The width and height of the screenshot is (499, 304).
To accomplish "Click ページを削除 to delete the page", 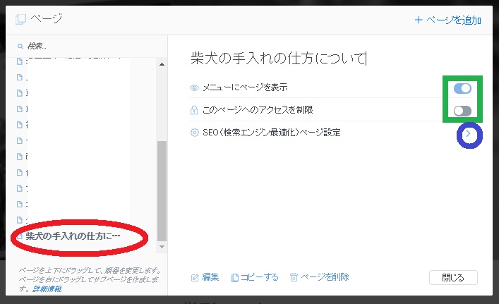I will (319, 277).
